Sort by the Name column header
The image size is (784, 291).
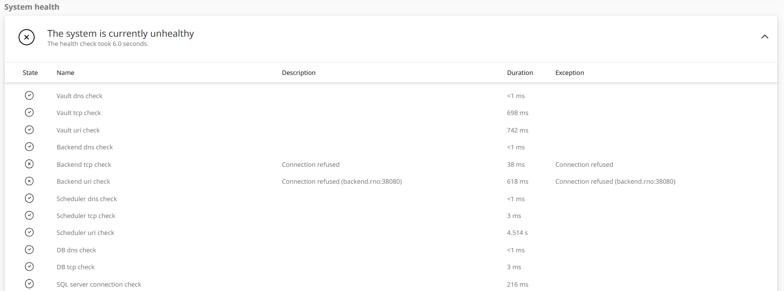point(65,73)
